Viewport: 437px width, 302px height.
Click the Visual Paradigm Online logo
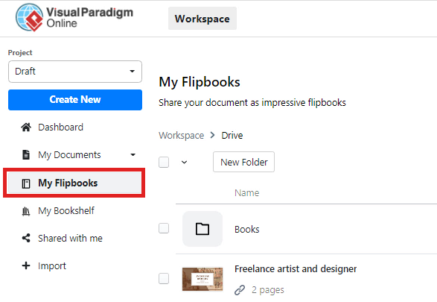74,17
